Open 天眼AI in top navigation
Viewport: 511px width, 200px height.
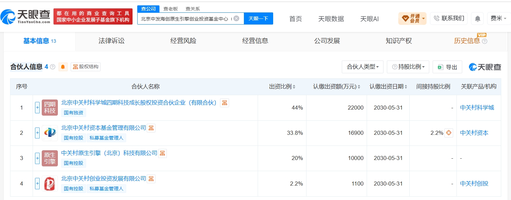pos(369,19)
